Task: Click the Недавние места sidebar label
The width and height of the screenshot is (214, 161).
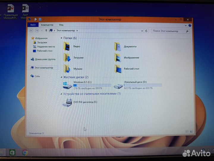Action: tap(46, 47)
